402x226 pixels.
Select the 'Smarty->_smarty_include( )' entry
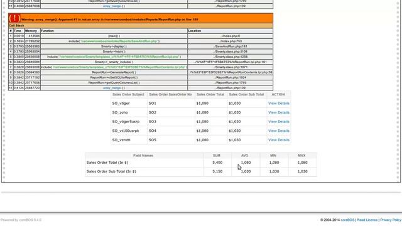(114, 62)
